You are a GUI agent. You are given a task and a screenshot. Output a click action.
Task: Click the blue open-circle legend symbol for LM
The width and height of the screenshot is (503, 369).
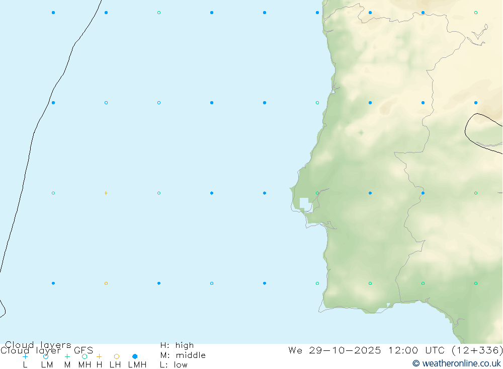[46, 356]
